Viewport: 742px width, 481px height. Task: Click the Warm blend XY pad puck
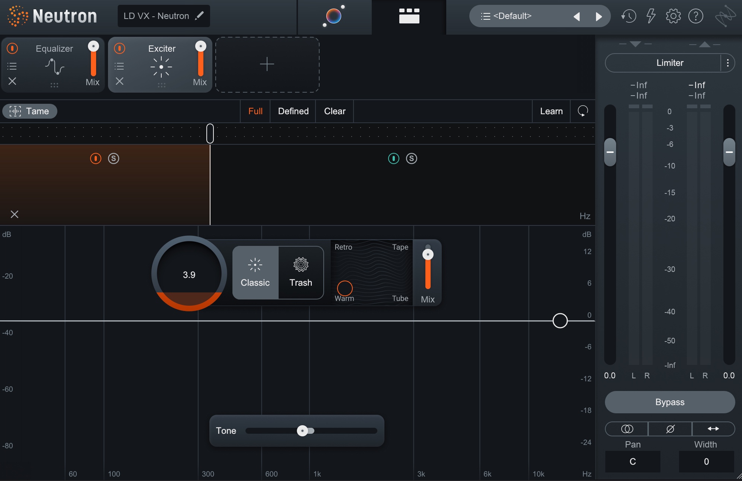tap(345, 288)
